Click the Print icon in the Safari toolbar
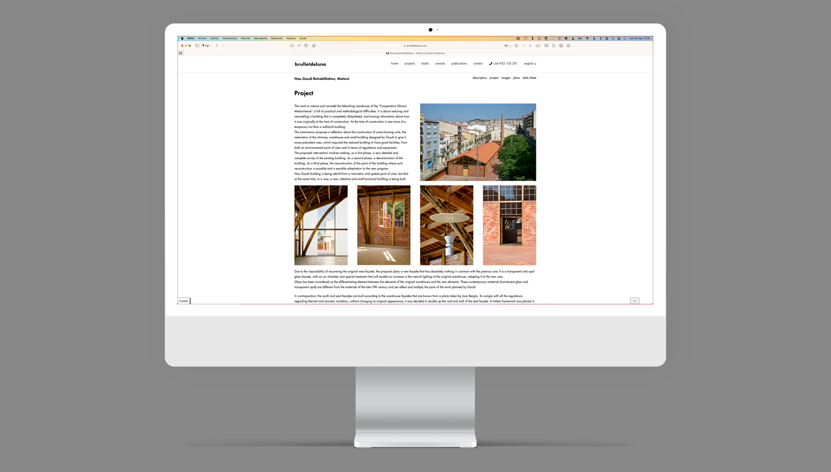831x472 pixels. pyautogui.click(x=561, y=45)
